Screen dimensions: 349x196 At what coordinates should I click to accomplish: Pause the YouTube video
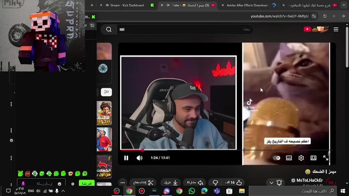coord(126,158)
